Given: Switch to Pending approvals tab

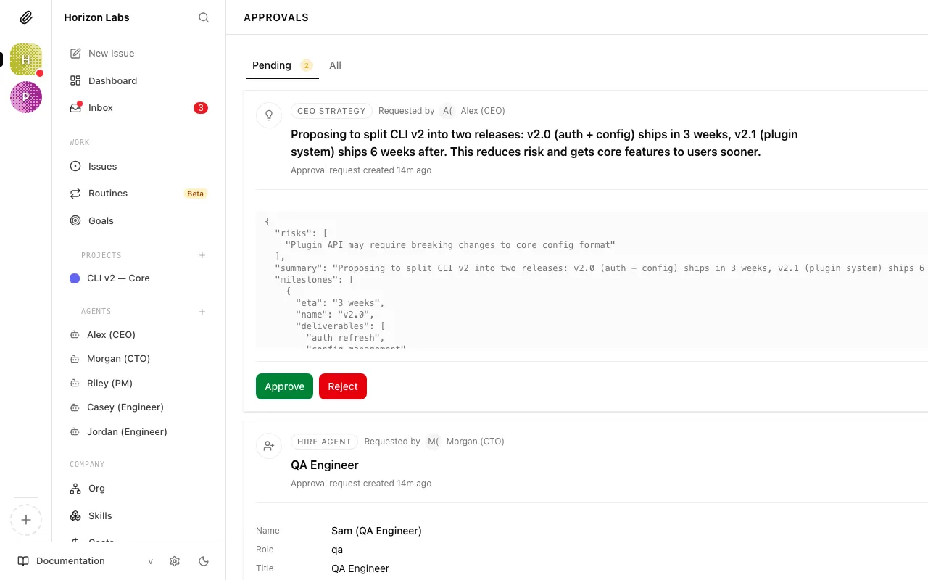Looking at the screenshot, I should tap(282, 65).
